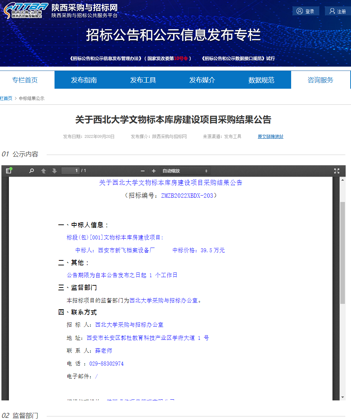Go to previous PDF page arrow
351x420 pixels.
click(43, 171)
